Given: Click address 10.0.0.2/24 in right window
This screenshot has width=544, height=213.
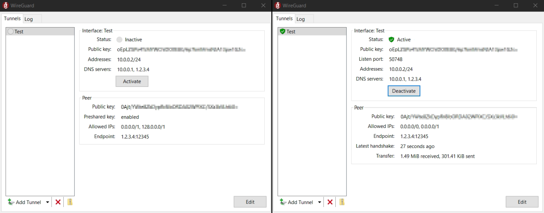Looking at the screenshot, I should (x=401, y=69).
